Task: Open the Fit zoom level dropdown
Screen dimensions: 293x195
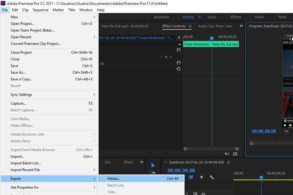Action: [286, 131]
